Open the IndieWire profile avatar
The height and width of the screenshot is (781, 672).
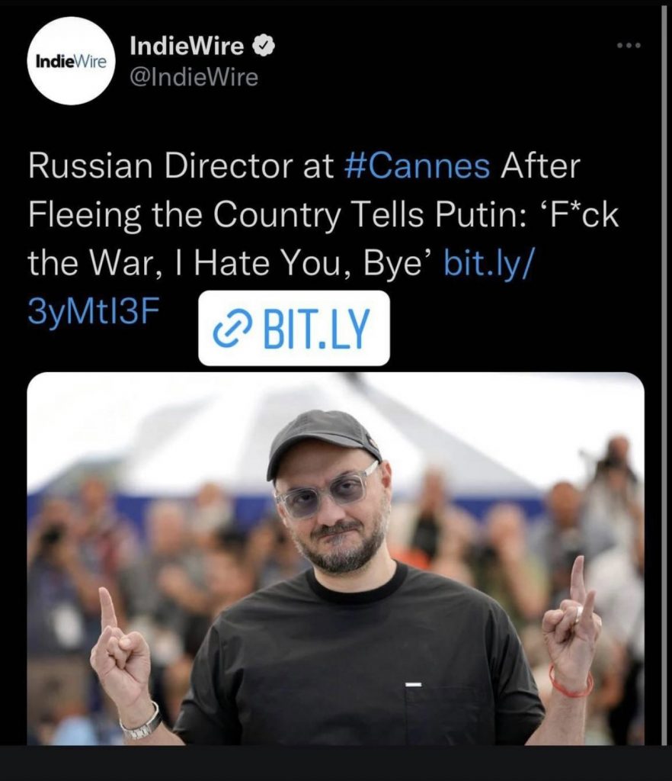(x=71, y=61)
